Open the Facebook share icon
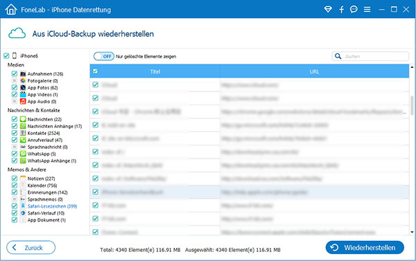The image size is (416, 261). click(341, 10)
